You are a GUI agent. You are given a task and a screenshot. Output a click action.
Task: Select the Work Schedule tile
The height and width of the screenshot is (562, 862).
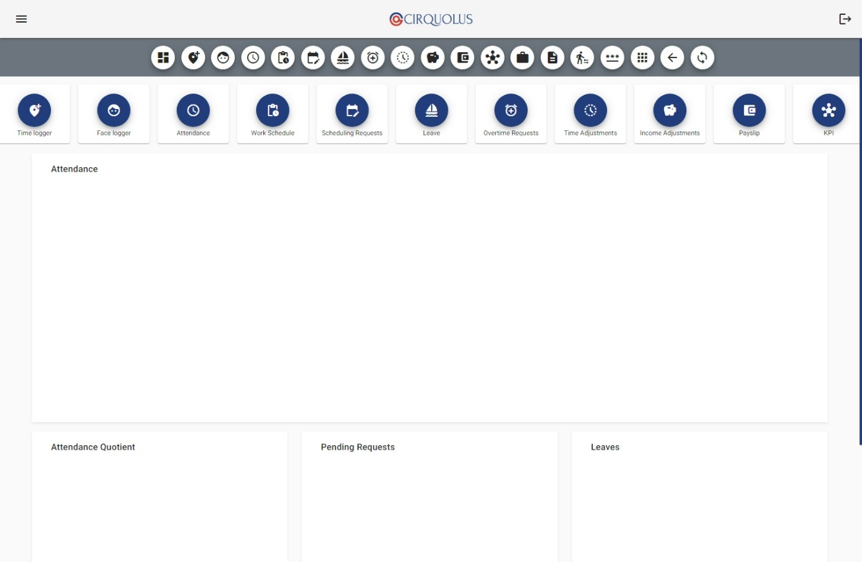[x=272, y=114]
